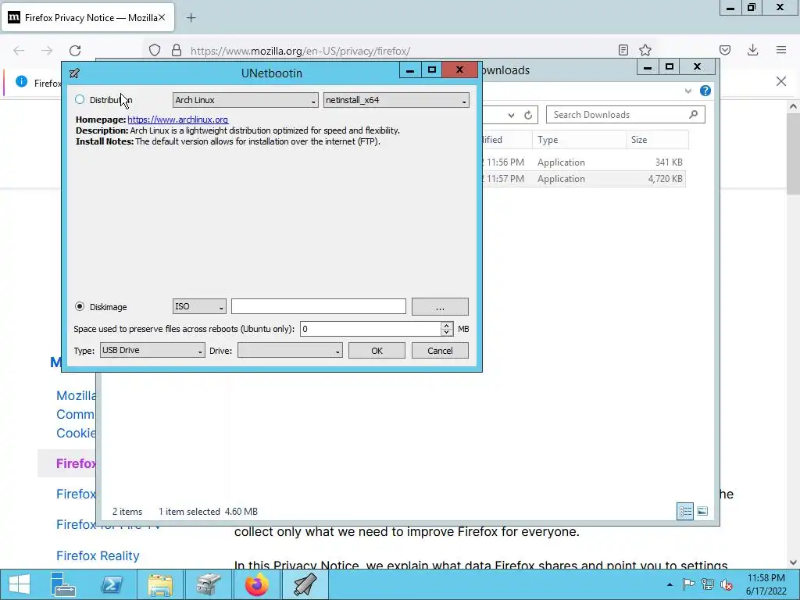Screen dimensions: 800x600
Task: Close the Firefox Privacy Notice tab
Action: [x=161, y=17]
